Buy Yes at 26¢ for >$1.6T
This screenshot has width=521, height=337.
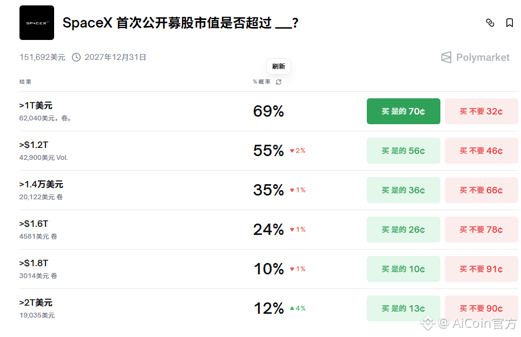coord(403,230)
